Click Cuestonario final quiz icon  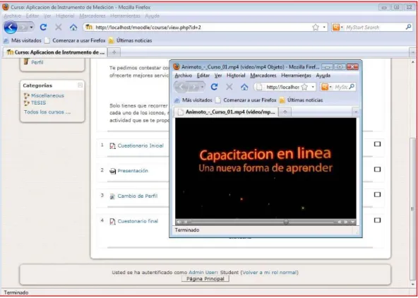tap(112, 222)
